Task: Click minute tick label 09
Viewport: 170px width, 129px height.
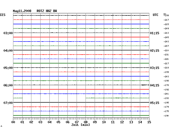Action: tap(95, 122)
